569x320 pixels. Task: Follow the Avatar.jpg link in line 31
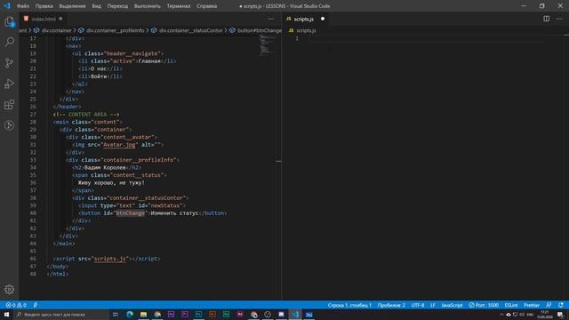click(x=119, y=145)
